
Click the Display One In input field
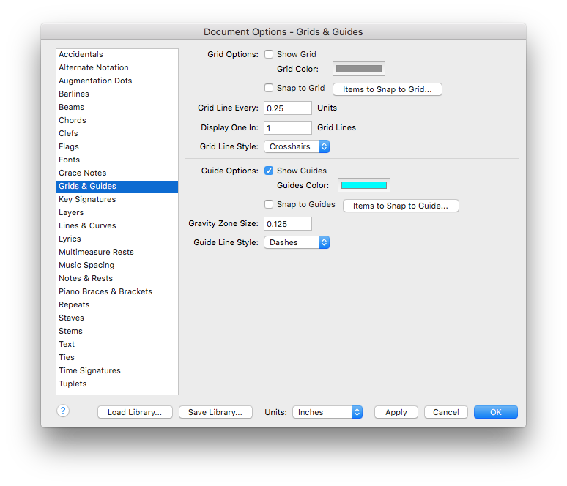[x=287, y=127]
